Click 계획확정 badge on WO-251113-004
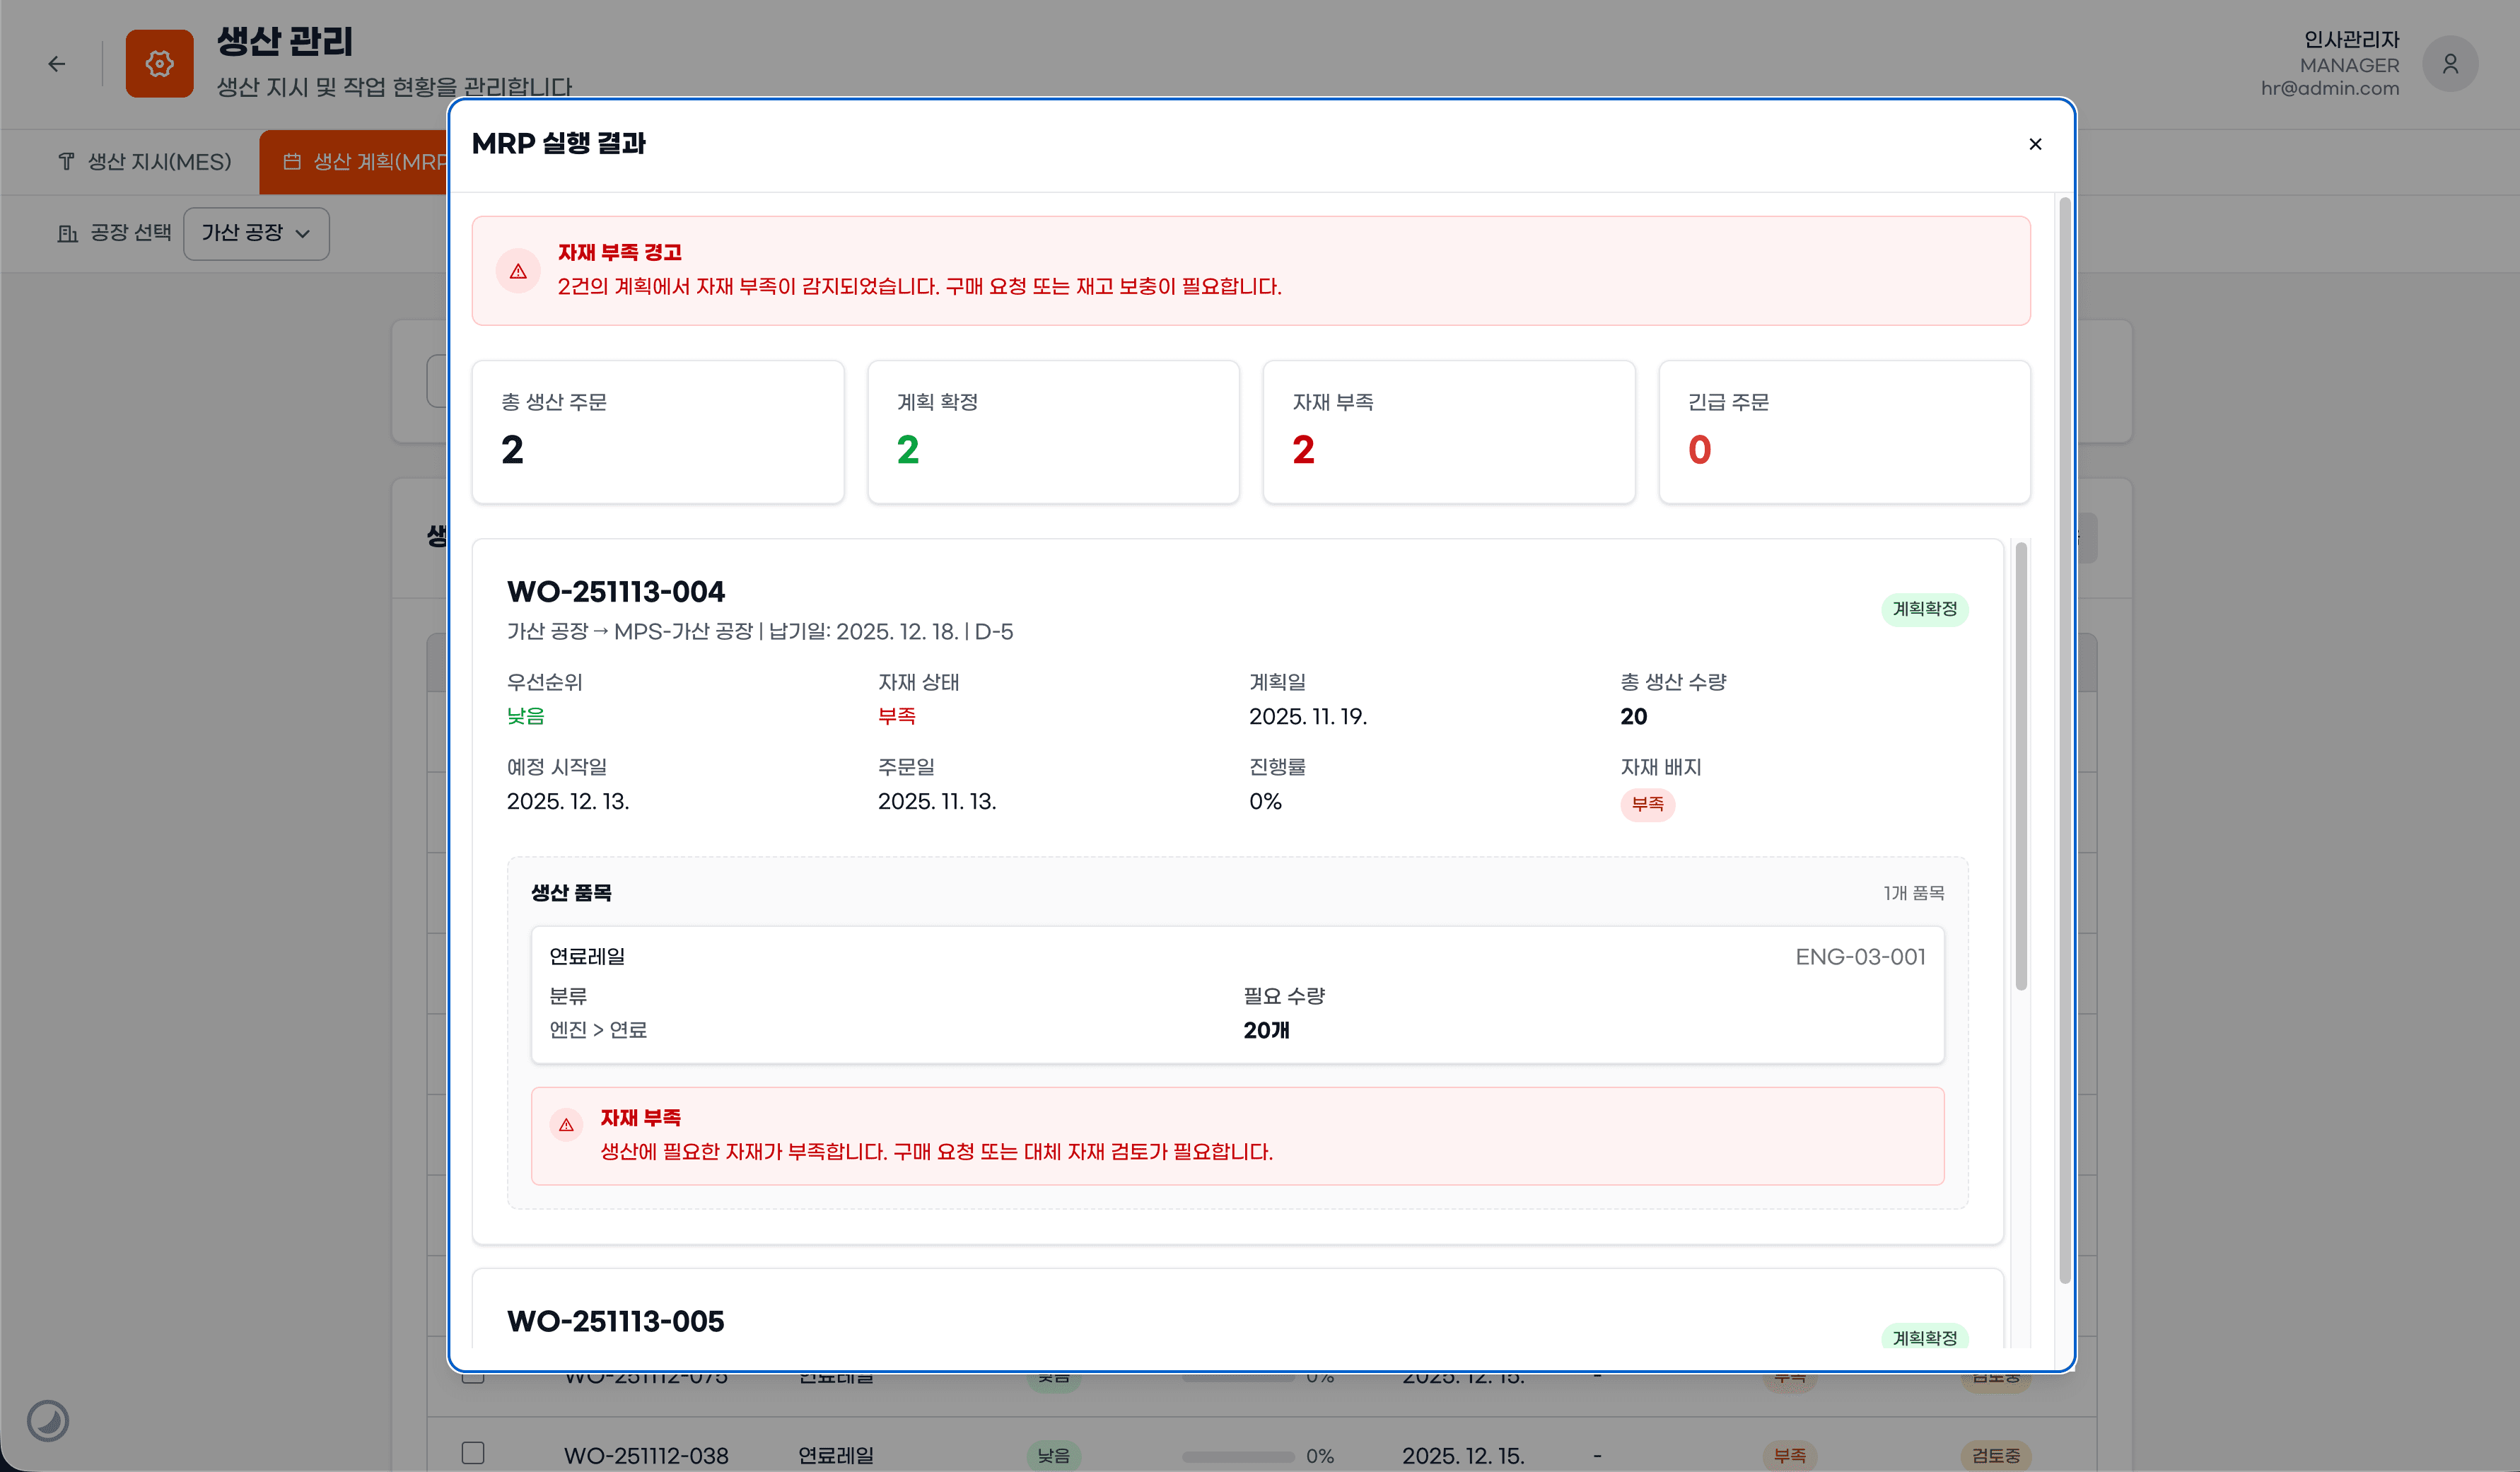Screen dimensions: 2520x1472 click(1923, 609)
